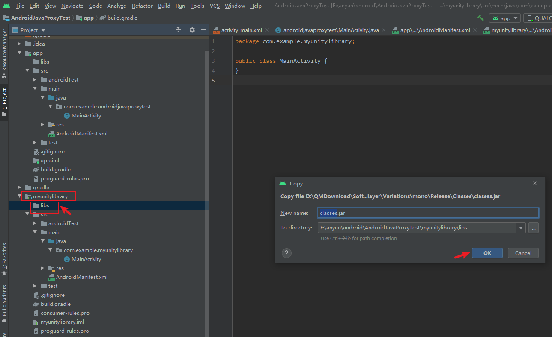Click the To directory path field
The height and width of the screenshot is (337, 552).
click(417, 228)
